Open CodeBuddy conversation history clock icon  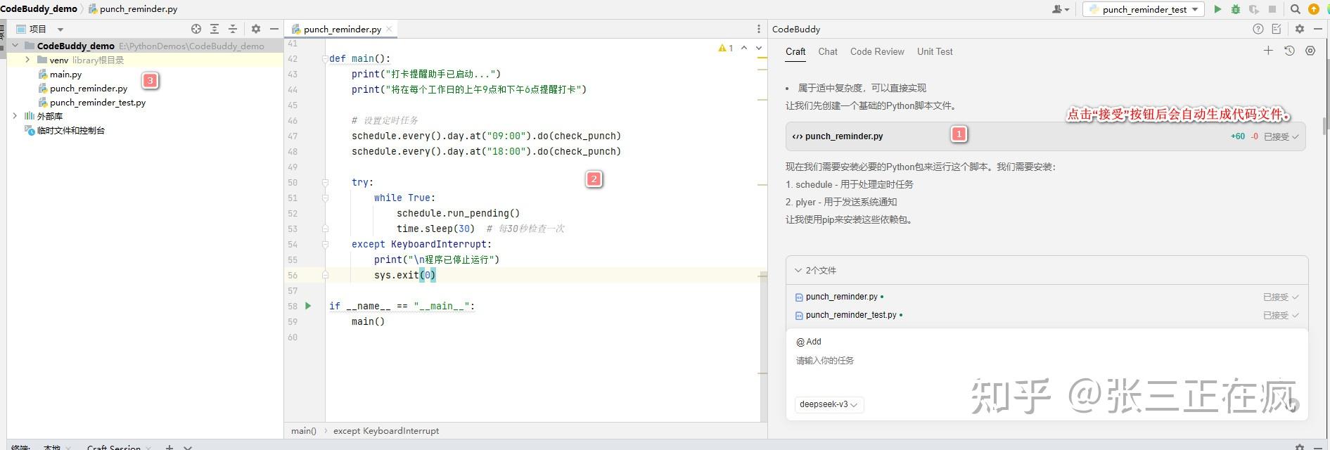tap(1289, 51)
